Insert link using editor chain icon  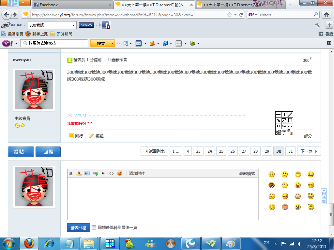(95, 174)
